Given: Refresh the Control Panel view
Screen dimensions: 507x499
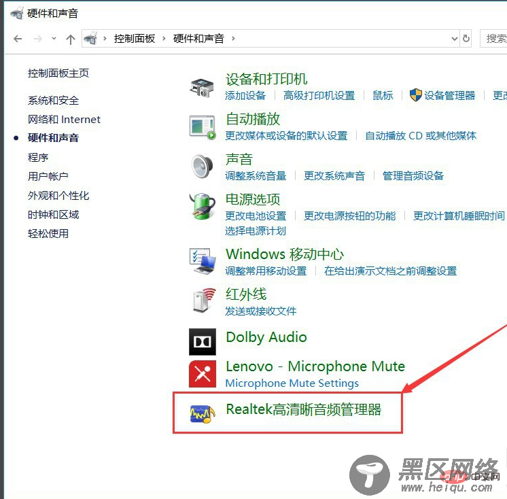Looking at the screenshot, I should (x=466, y=39).
